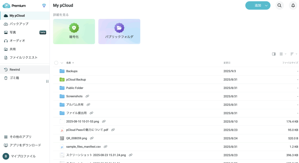Open ファイルリクエスト in the sidebar
This screenshot has height=163, width=299.
pos(25,58)
